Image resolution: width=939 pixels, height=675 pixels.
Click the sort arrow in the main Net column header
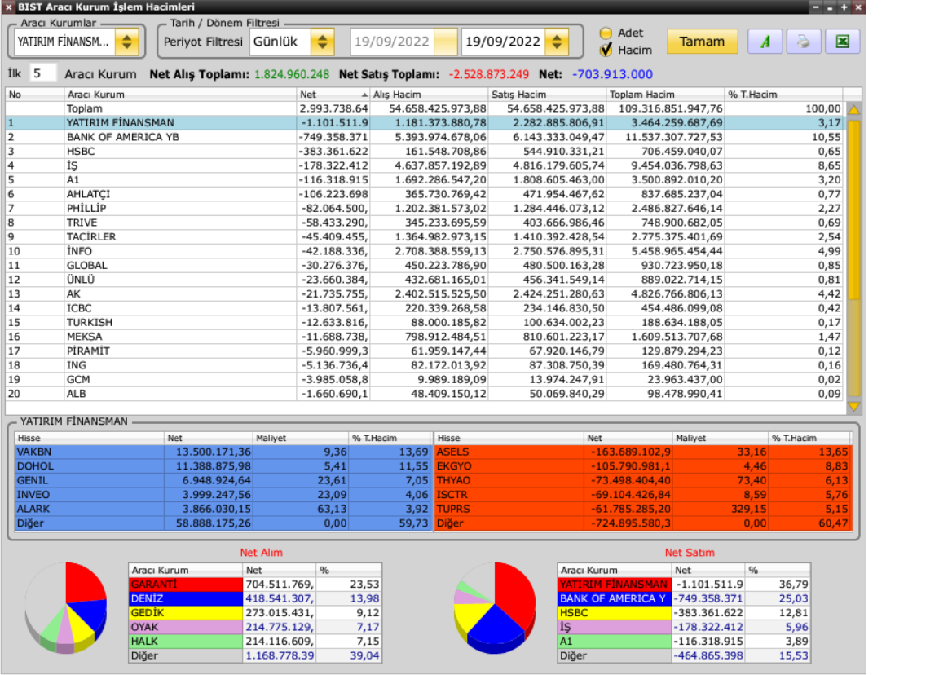click(364, 95)
